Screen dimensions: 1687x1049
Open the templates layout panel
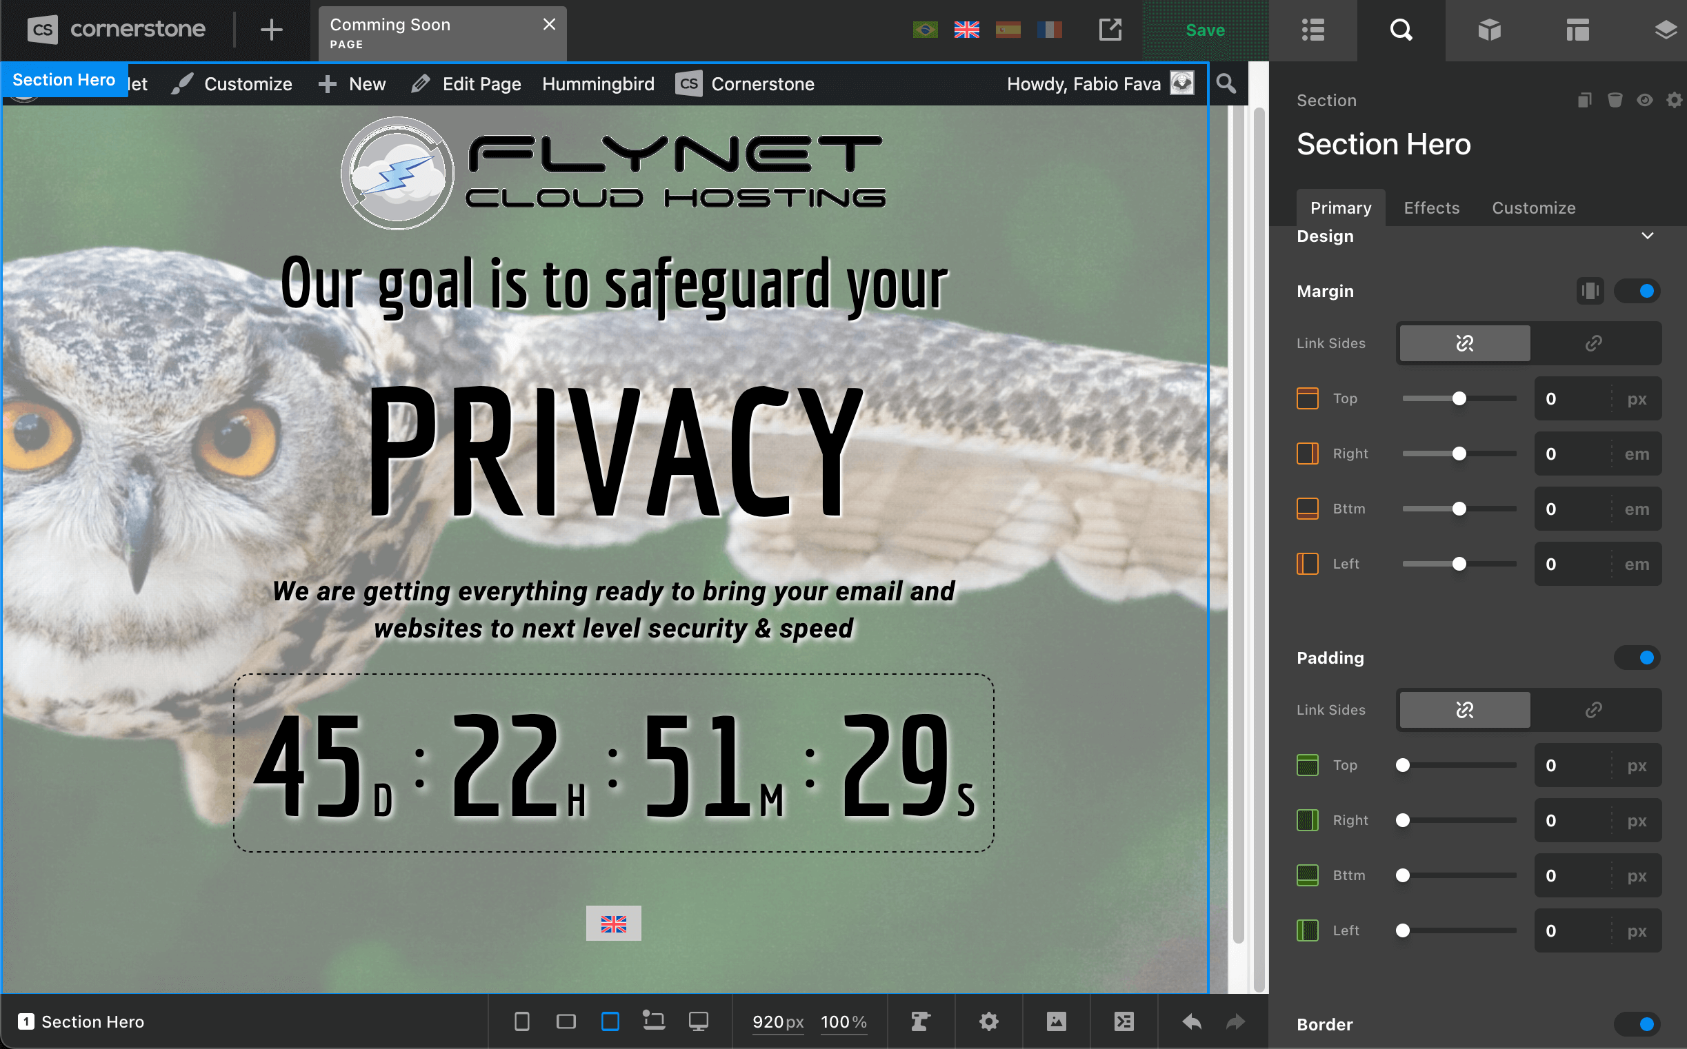[1577, 30]
